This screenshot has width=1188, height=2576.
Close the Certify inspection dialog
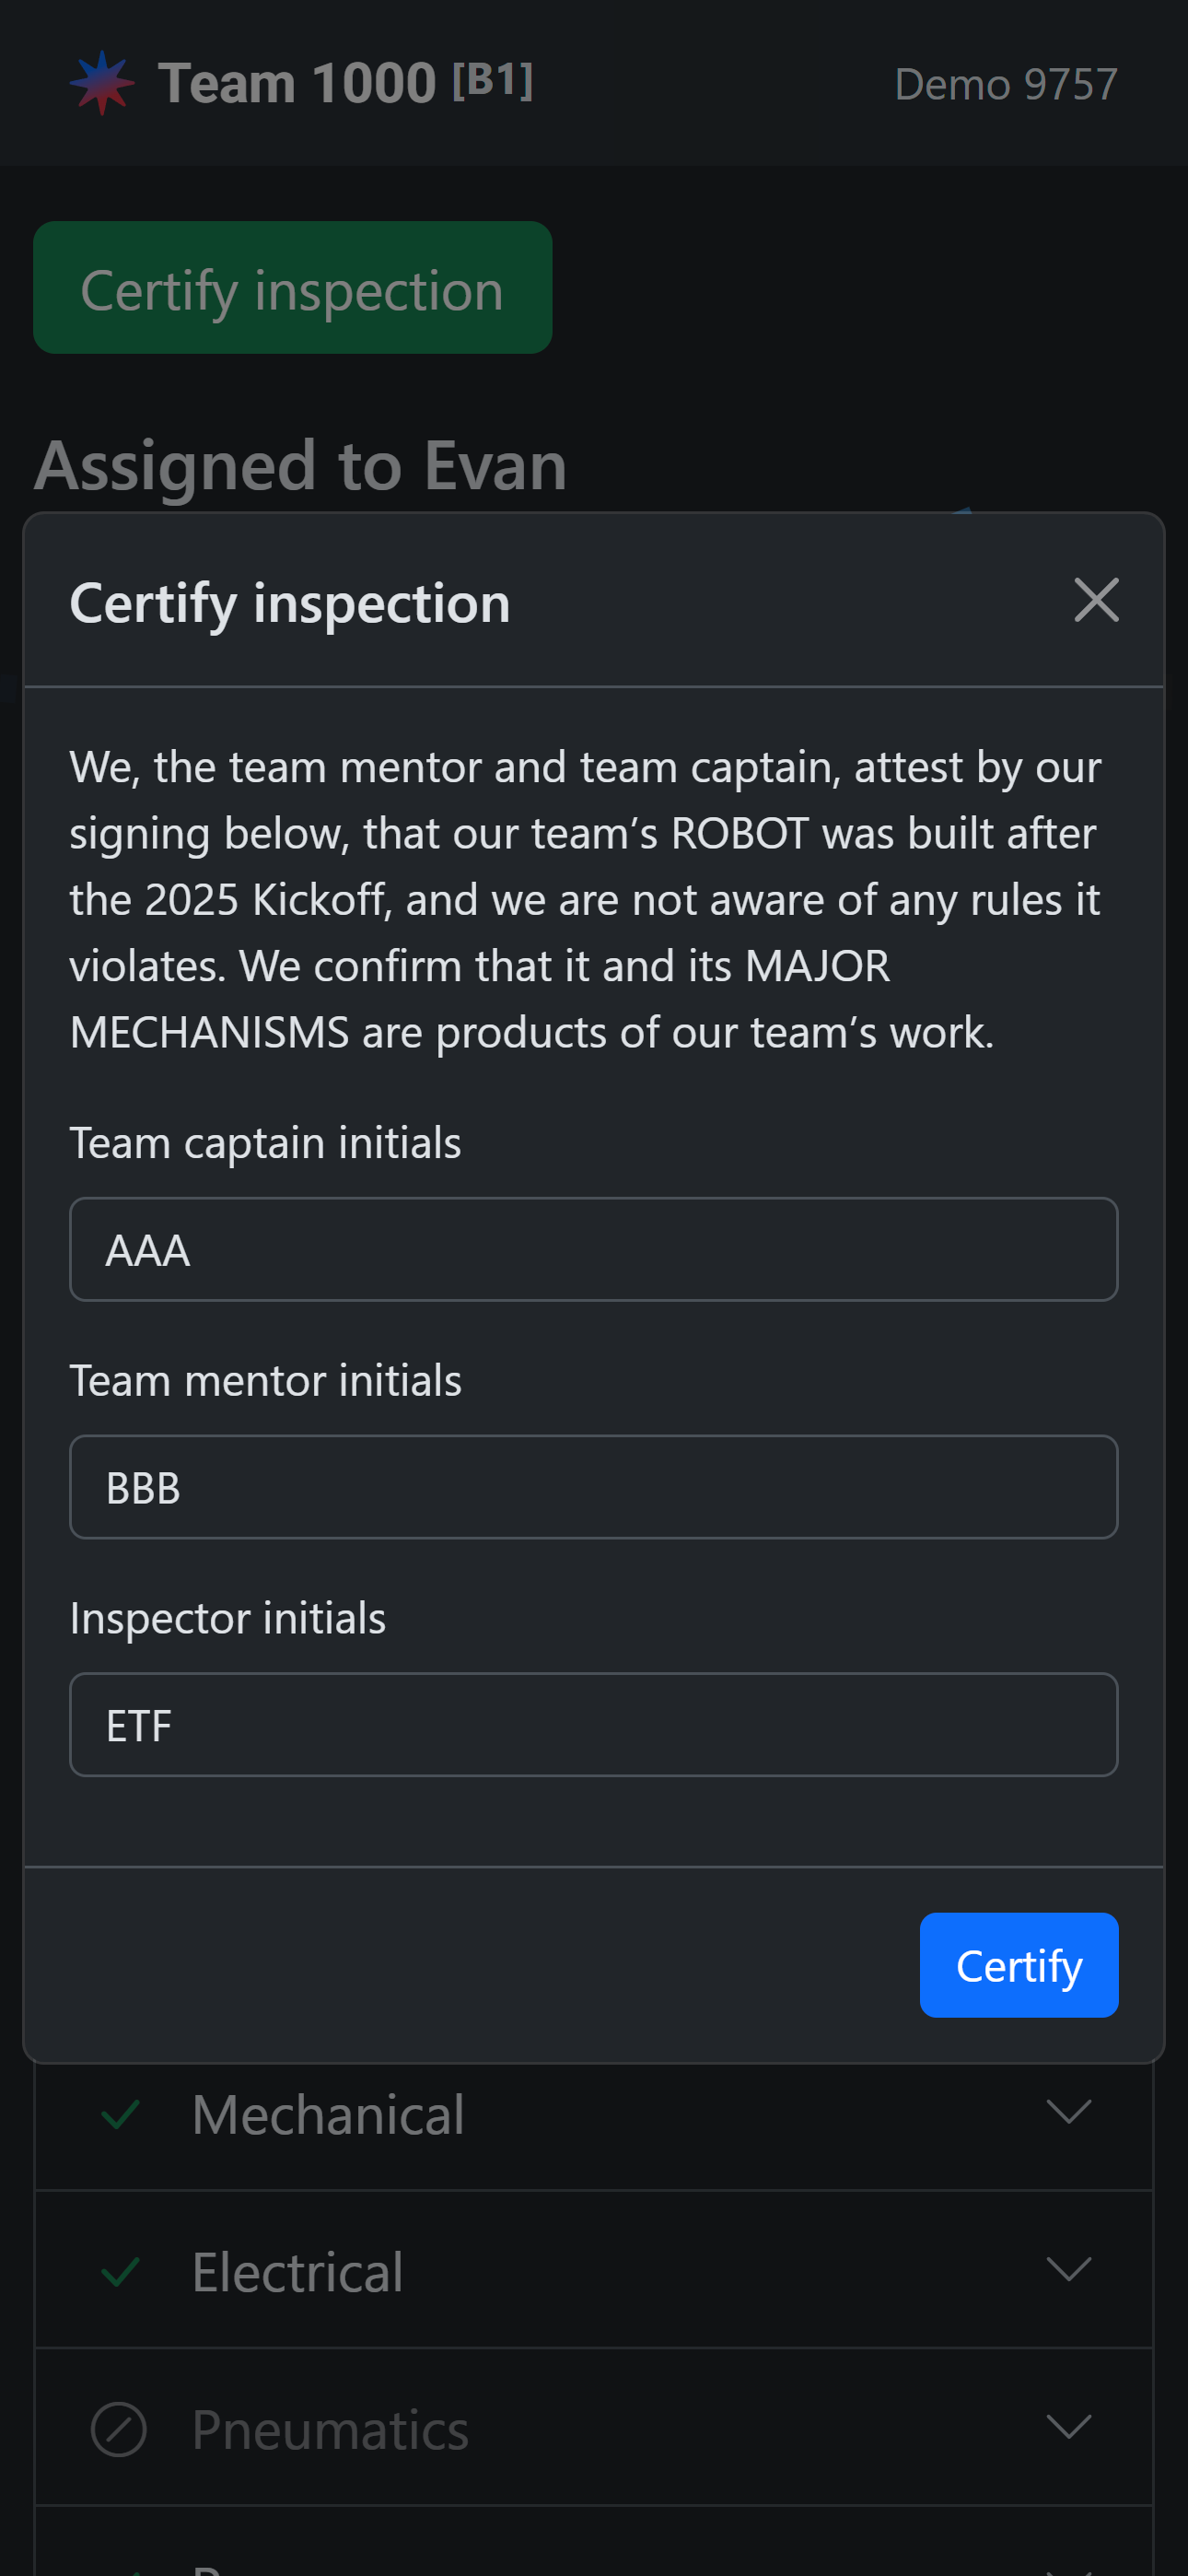coord(1096,600)
